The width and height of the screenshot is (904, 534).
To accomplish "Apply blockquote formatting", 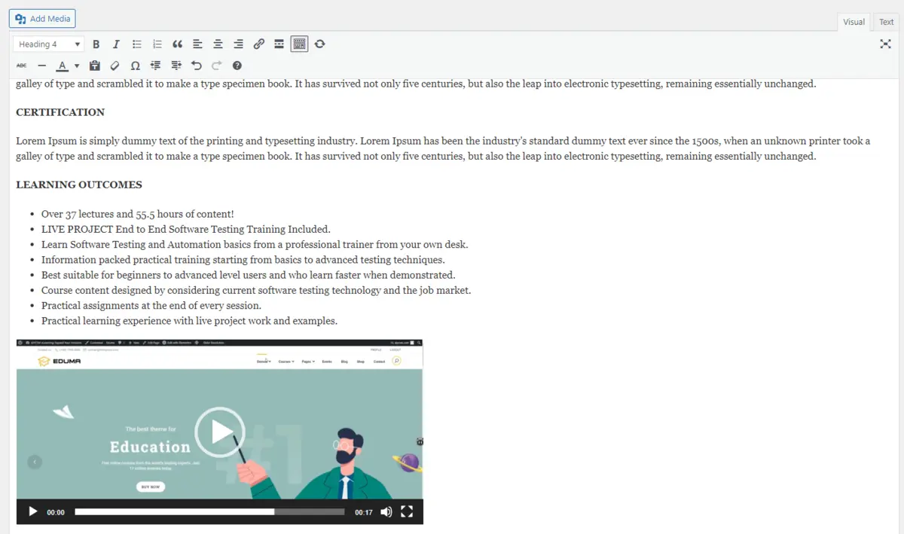I will (178, 44).
